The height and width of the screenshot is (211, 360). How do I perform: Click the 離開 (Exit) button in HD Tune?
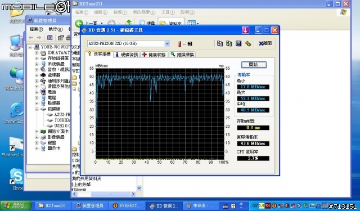tap(265, 43)
